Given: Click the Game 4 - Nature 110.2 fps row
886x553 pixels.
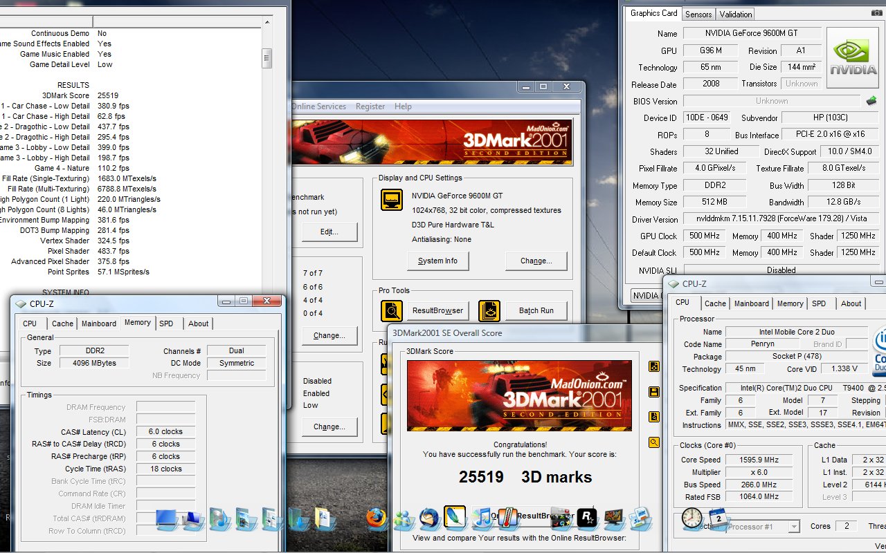Looking at the screenshot, I should pos(82,168).
